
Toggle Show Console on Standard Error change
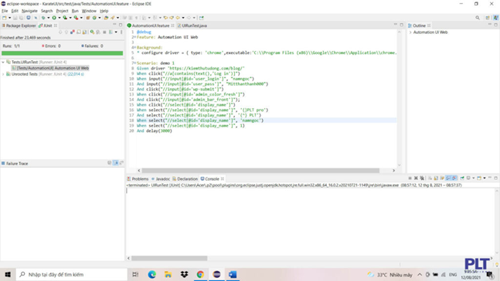click(x=454, y=178)
